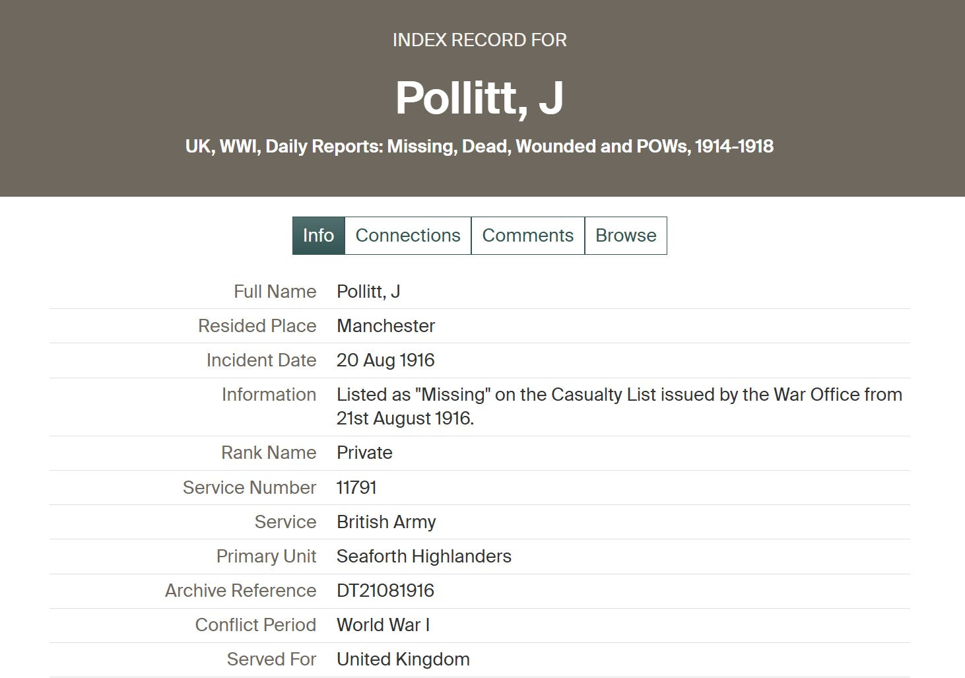Click the Primary Unit value 'Seaforth Highlanders'
This screenshot has height=678, width=965.
[x=424, y=557]
